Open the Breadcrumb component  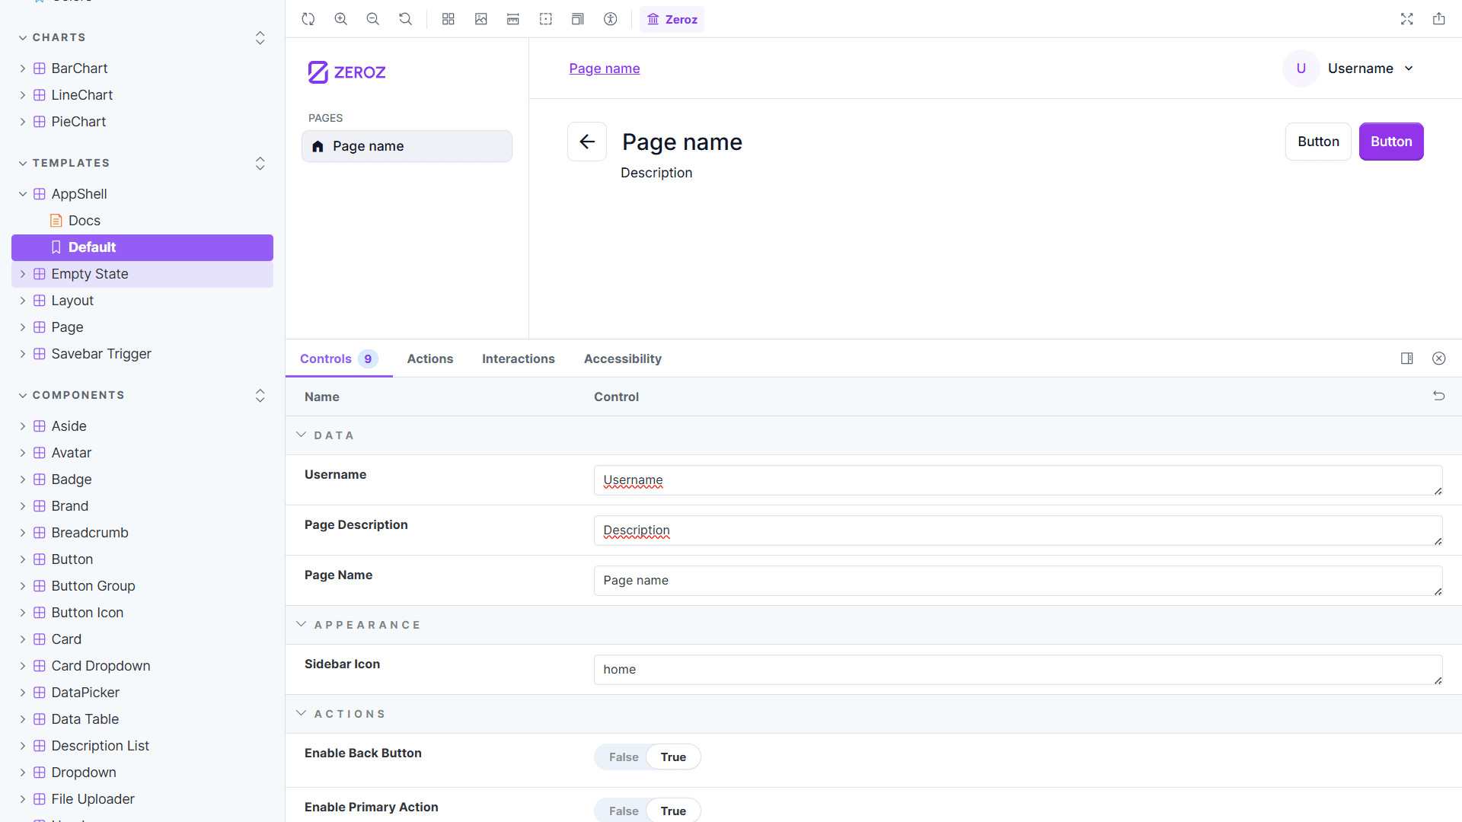90,533
